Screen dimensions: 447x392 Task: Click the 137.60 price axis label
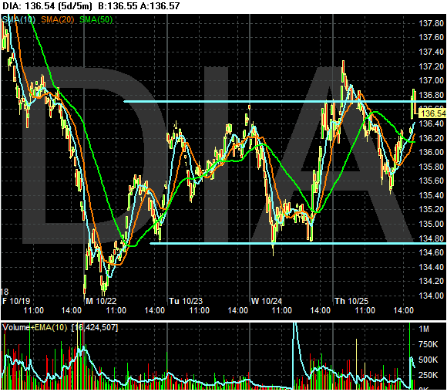click(x=431, y=37)
